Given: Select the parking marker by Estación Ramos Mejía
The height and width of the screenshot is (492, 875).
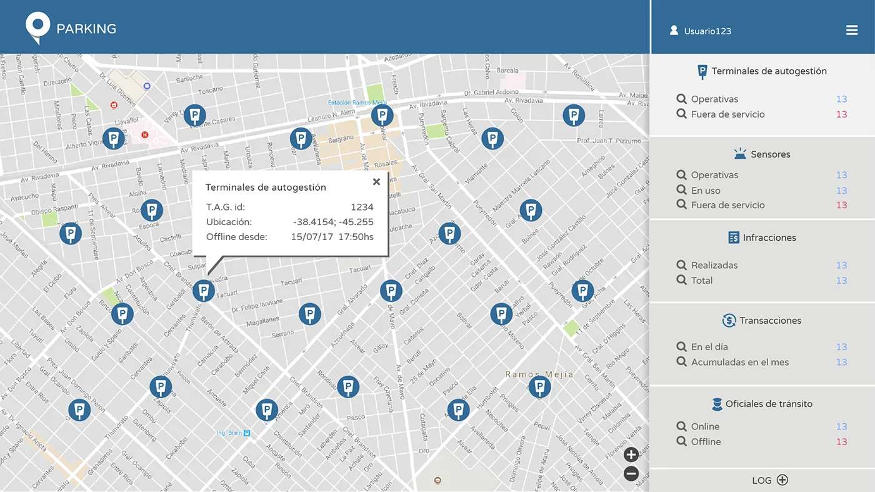Looking at the screenshot, I should point(382,116).
